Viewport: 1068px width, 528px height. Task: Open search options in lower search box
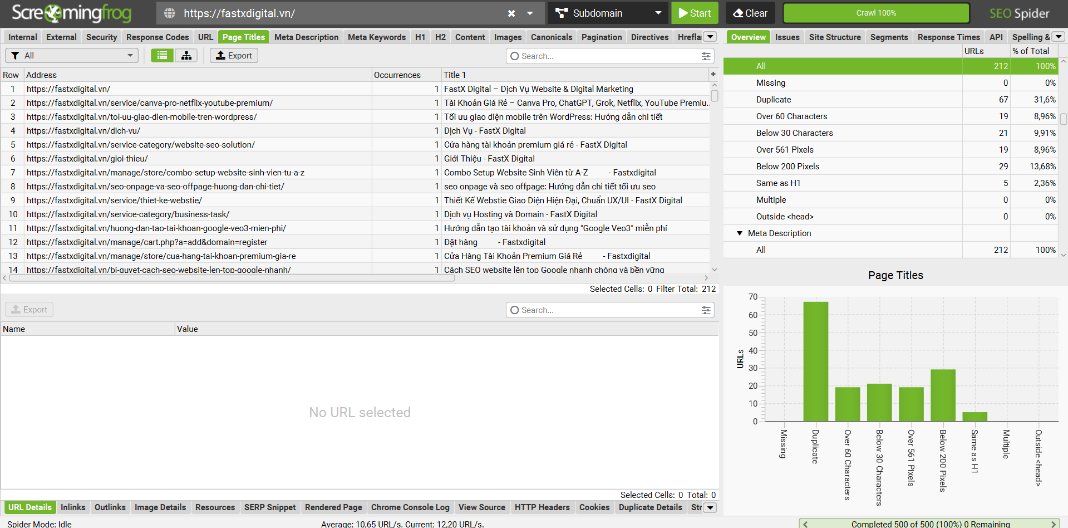click(x=706, y=310)
